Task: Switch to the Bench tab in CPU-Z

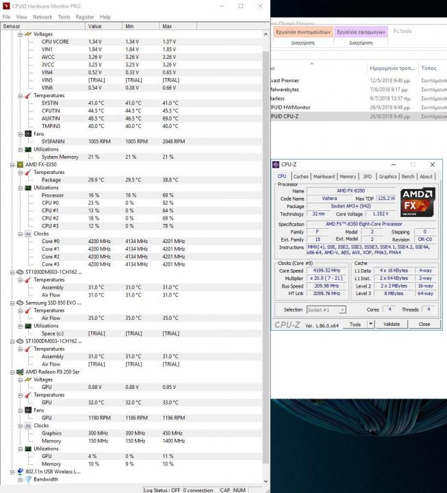Action: (x=408, y=177)
